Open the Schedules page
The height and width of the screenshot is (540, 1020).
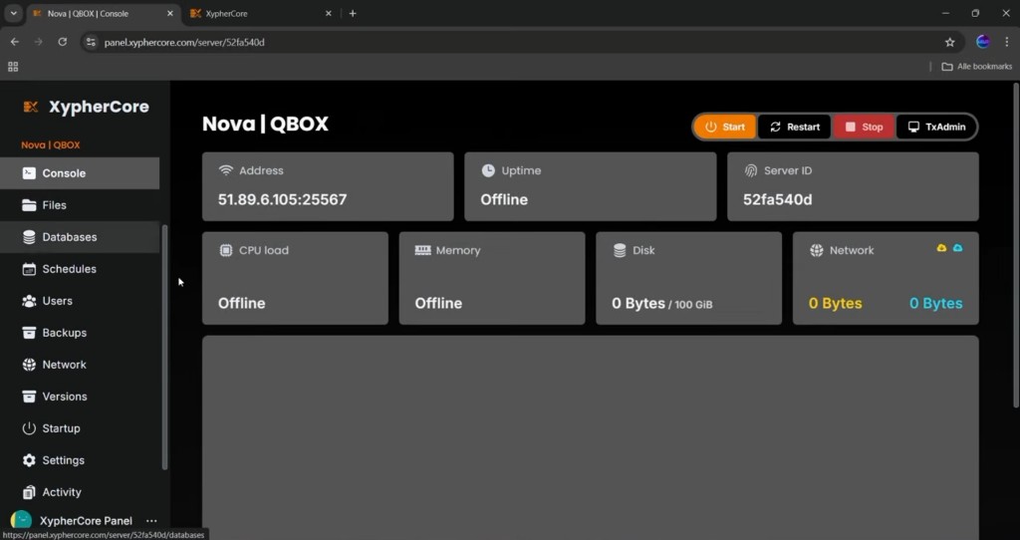[80, 269]
